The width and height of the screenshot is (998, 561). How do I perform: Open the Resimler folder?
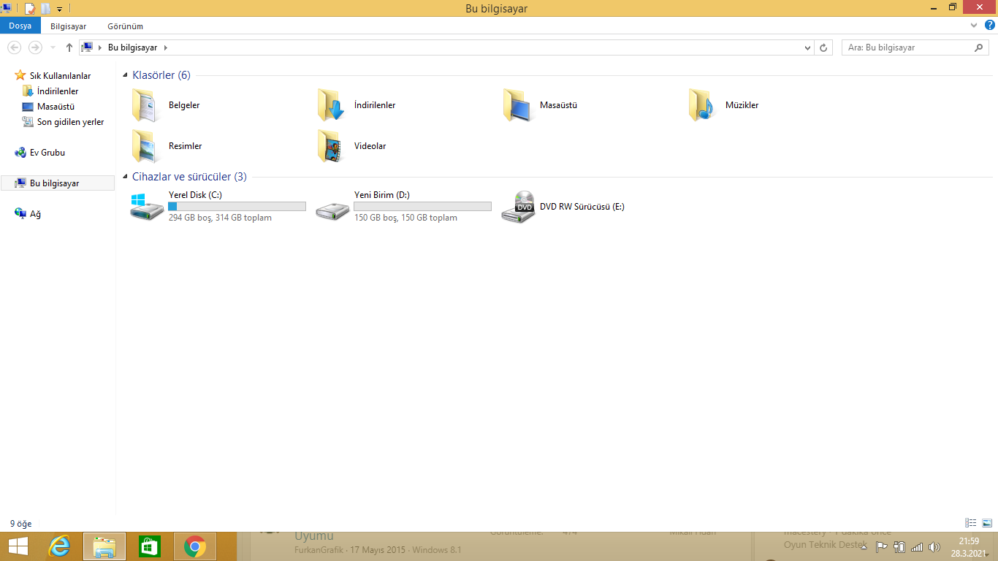pos(167,146)
